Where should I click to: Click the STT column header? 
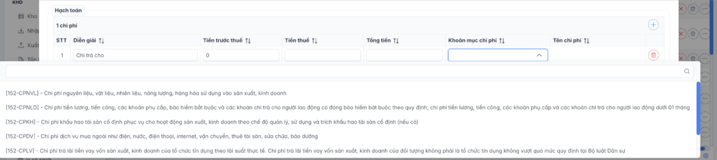coord(61,40)
